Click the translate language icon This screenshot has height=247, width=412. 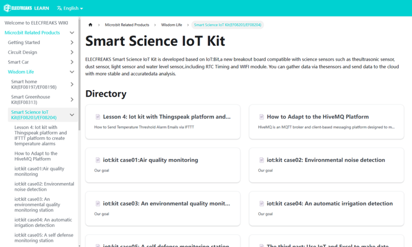click(59, 8)
